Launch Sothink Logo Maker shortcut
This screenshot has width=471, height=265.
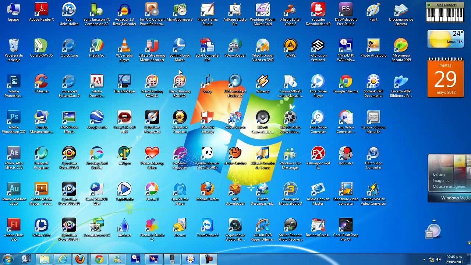pos(180,50)
